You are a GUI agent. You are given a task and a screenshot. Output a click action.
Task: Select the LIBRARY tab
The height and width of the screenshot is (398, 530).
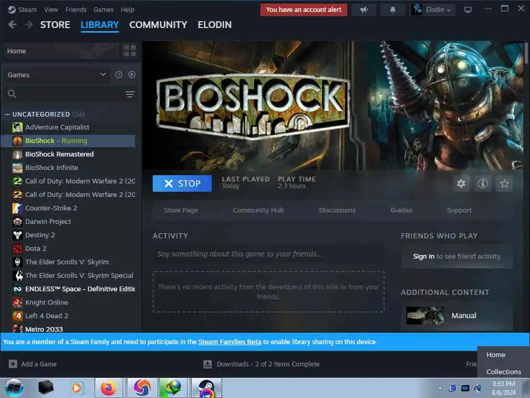[x=100, y=25]
